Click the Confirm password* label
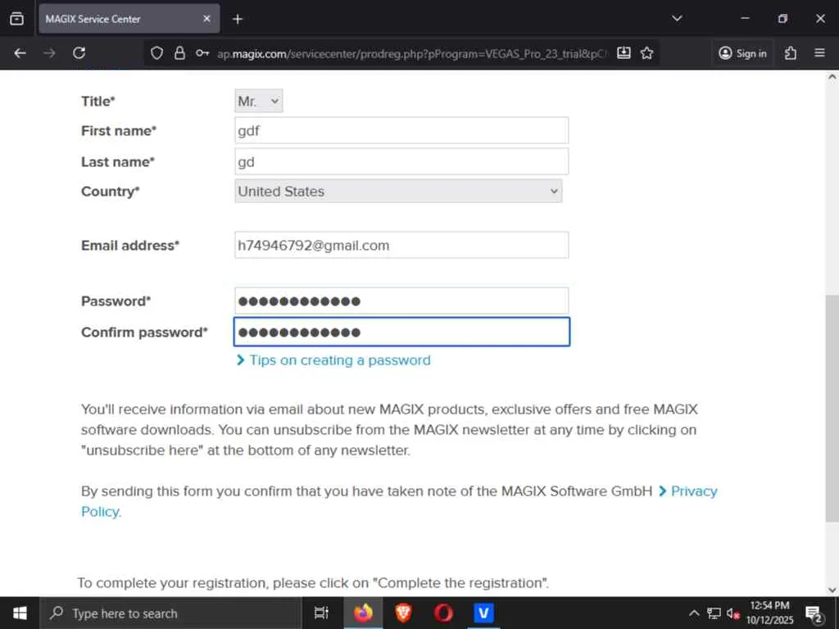 (x=144, y=333)
